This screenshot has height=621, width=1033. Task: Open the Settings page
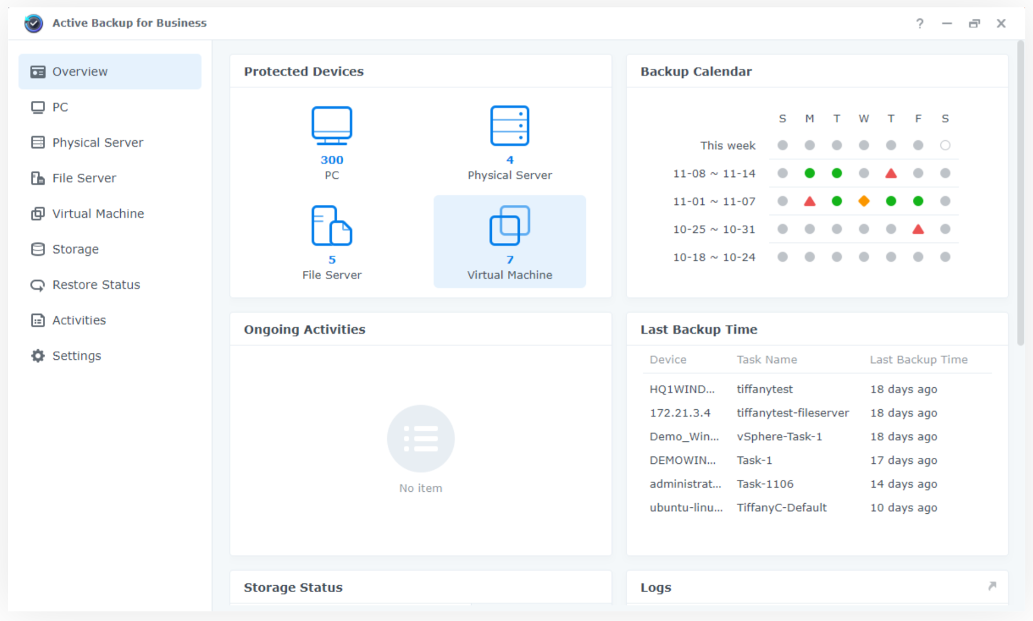[110, 356]
